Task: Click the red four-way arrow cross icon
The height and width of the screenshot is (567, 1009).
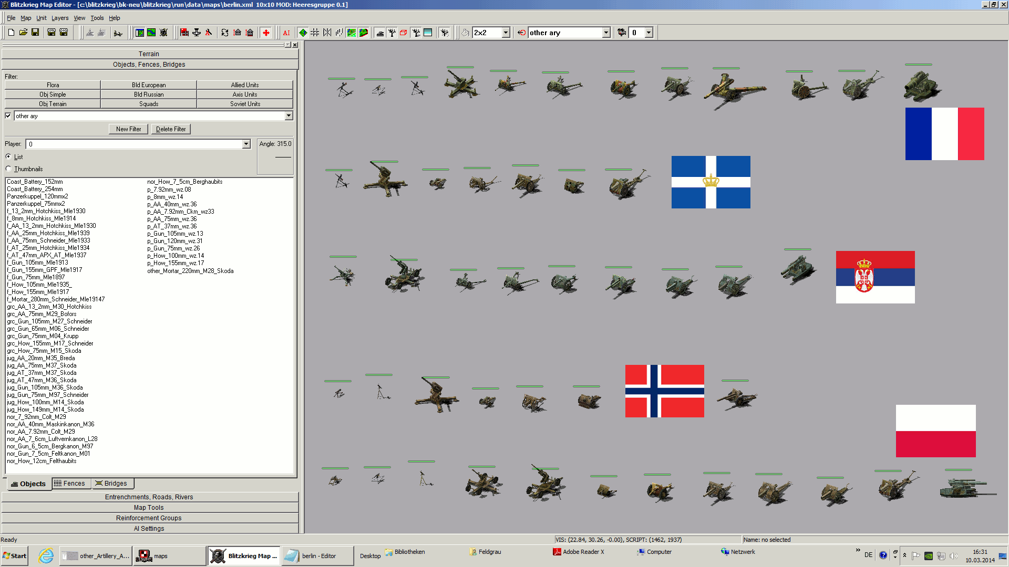Action: [266, 33]
